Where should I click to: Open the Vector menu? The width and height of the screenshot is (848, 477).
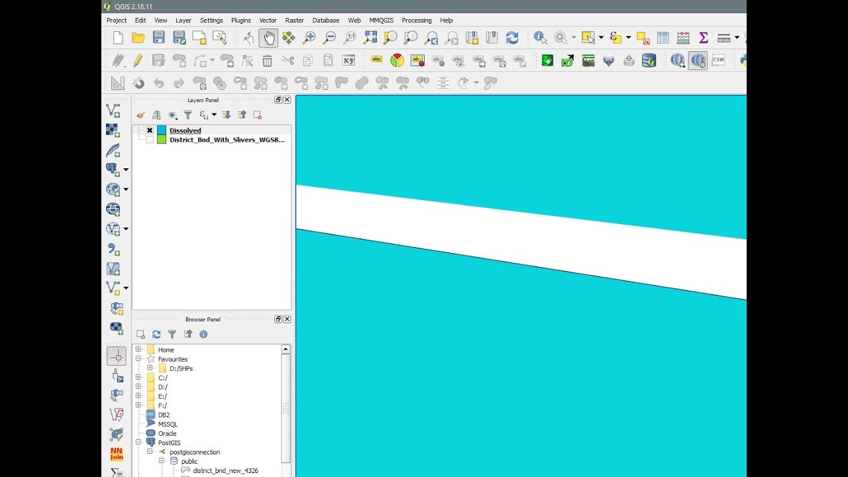pyautogui.click(x=268, y=21)
